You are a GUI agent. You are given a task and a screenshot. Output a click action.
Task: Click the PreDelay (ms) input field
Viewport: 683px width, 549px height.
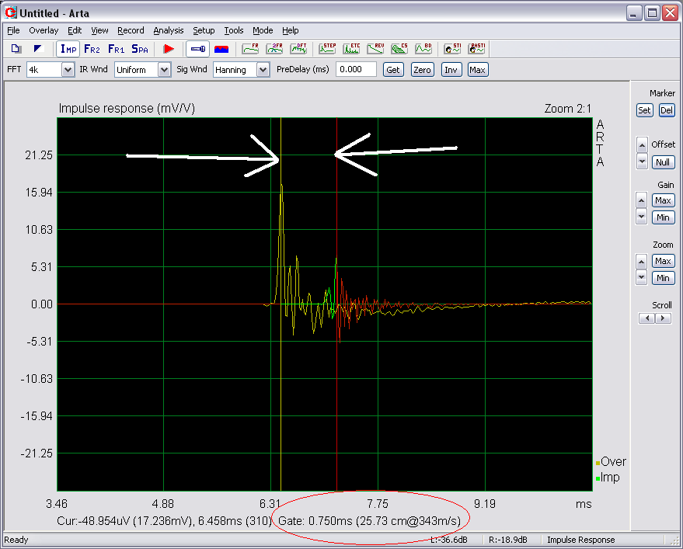[x=356, y=69]
